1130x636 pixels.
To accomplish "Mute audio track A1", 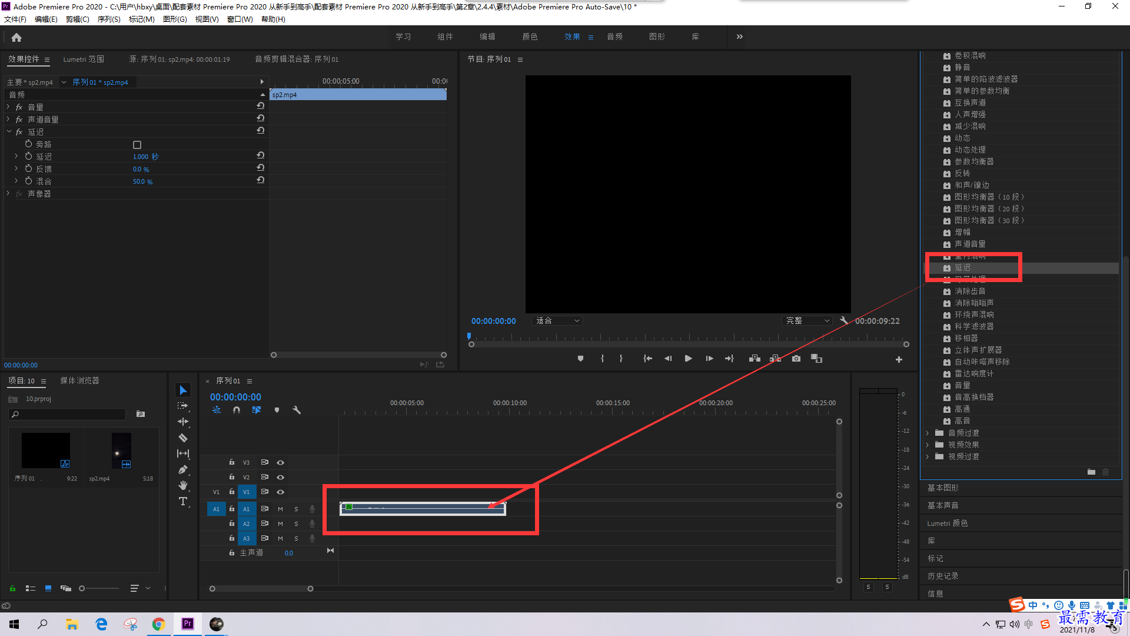I will click(x=280, y=509).
